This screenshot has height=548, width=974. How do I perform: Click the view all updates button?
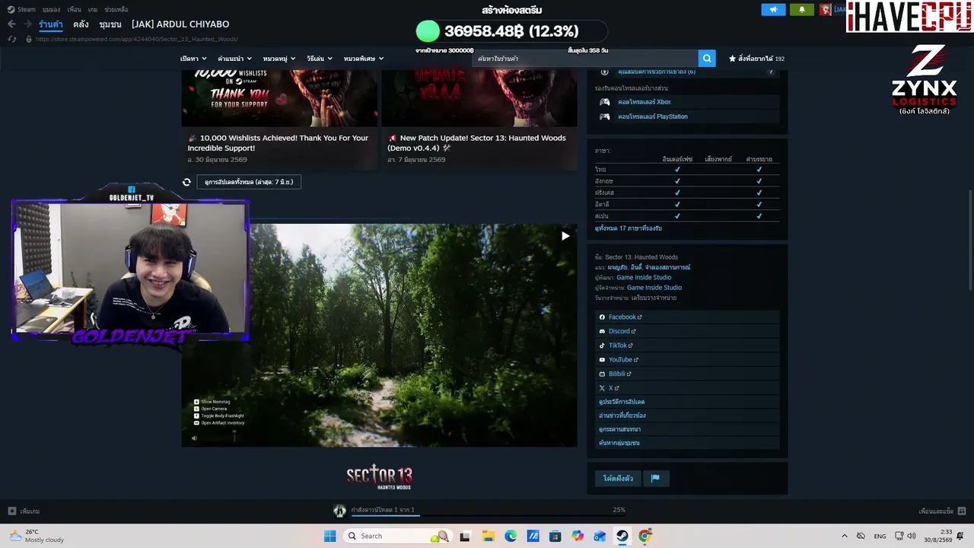point(249,182)
